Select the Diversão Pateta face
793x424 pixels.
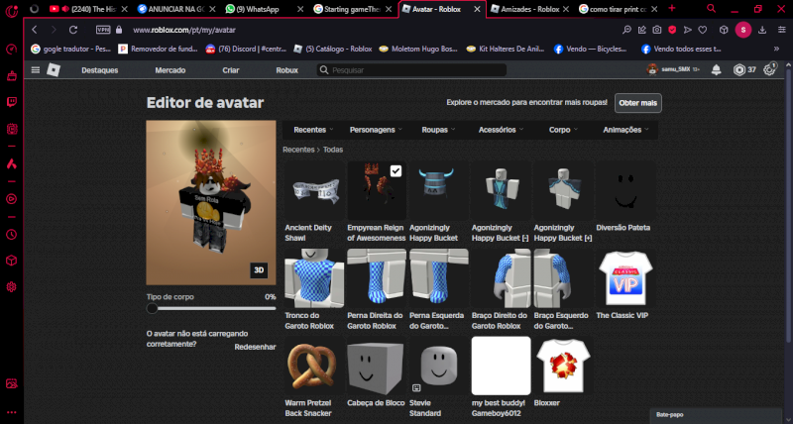(625, 197)
